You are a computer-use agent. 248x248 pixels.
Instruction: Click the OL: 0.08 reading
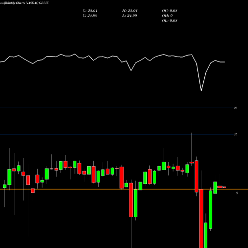pyautogui.click(x=170, y=21)
